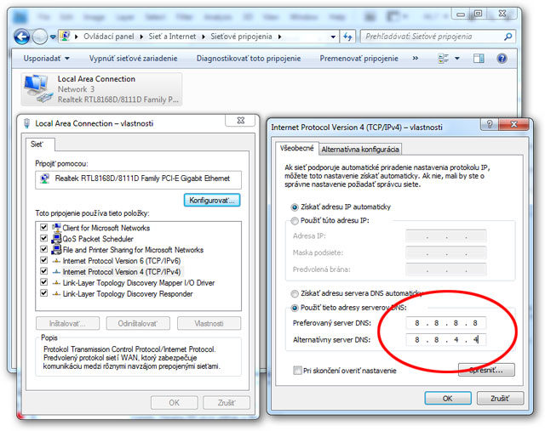Viewport: 545px width, 431px height.
Task: Close the Local Area Connection properties dialog
Action: [240, 121]
